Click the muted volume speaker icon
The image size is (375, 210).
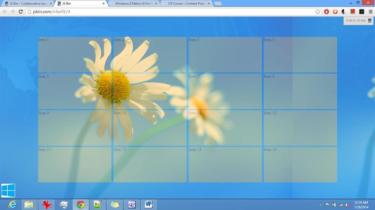348,205
